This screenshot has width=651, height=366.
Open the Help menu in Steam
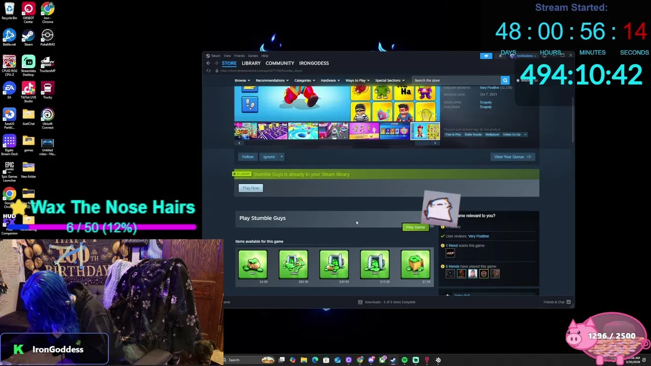click(264, 56)
